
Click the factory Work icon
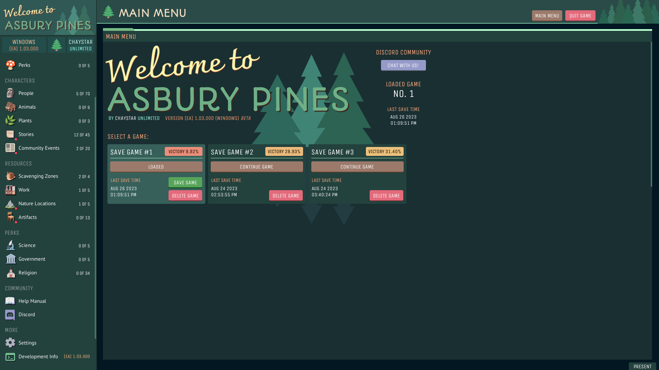(10, 190)
